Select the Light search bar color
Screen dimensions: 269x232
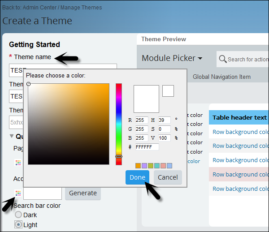click(18, 225)
